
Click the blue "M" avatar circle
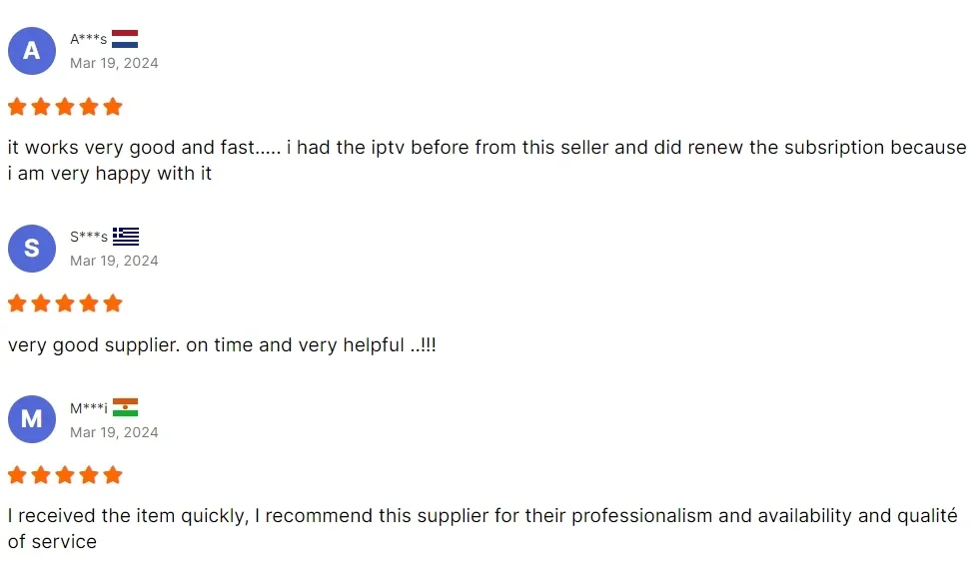pos(32,419)
